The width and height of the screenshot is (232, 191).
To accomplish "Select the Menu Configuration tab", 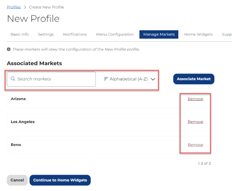I will [x=115, y=34].
